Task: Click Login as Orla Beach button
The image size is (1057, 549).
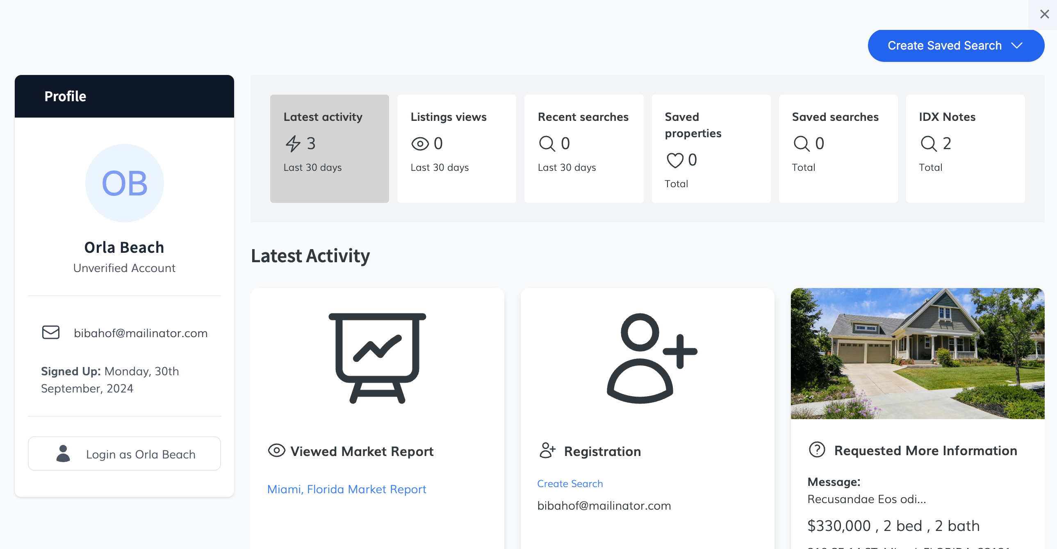Action: tap(124, 454)
